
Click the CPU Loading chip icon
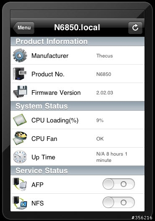[x=20, y=120]
